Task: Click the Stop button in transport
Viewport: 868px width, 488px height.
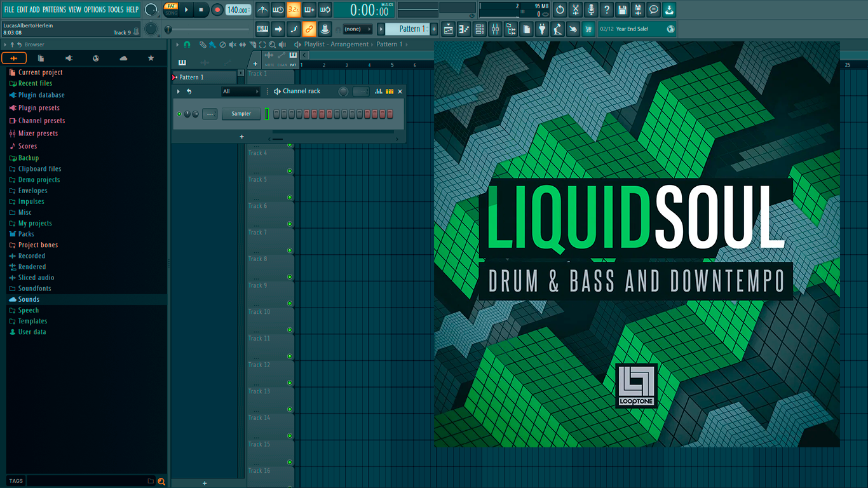Action: [201, 10]
